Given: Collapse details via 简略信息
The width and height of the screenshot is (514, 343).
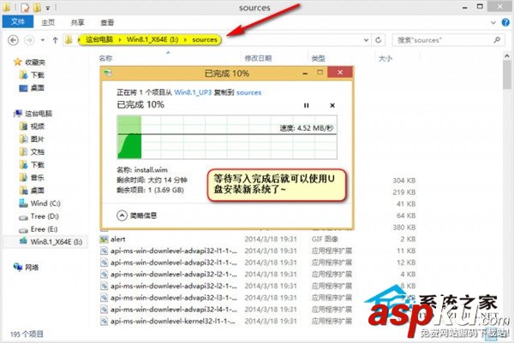Looking at the screenshot, I should click(137, 216).
